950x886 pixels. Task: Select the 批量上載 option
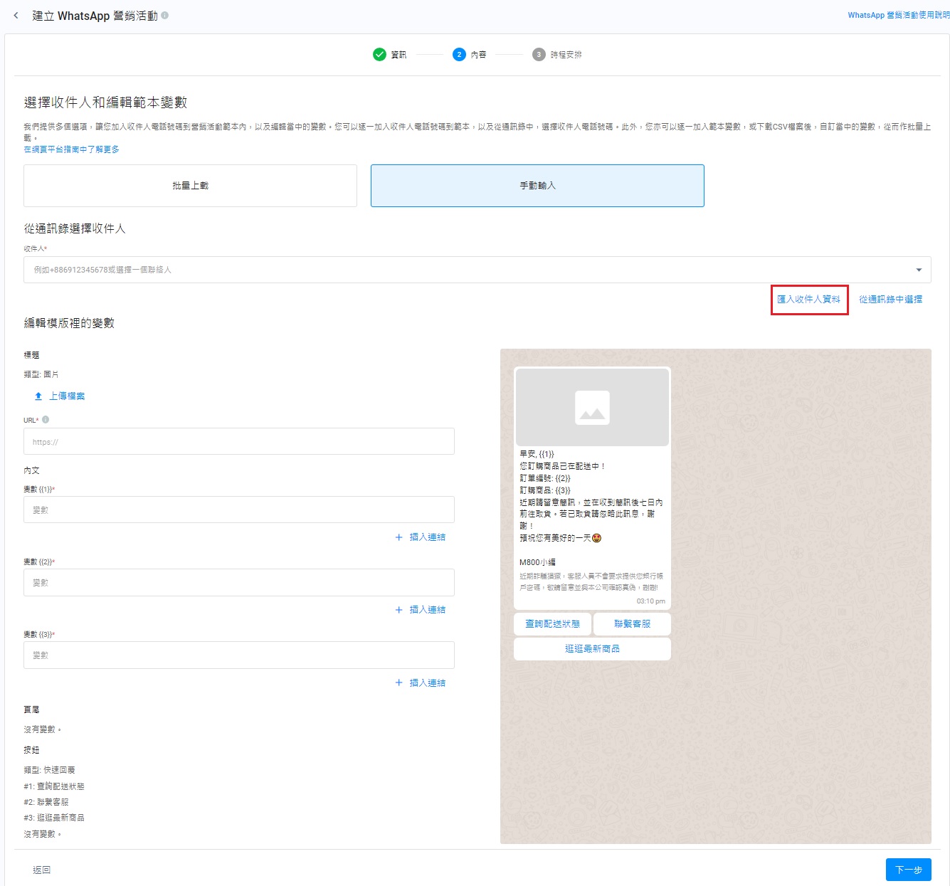click(x=190, y=186)
